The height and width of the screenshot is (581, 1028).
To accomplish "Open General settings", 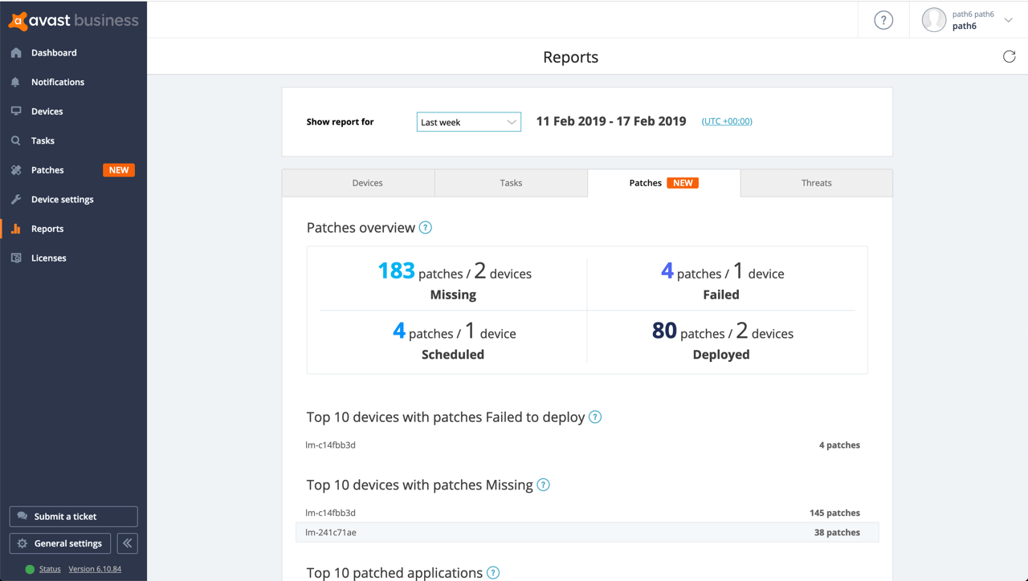I will [60, 543].
